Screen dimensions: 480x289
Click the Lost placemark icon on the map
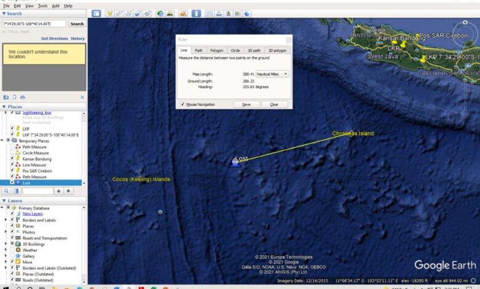coord(235,162)
